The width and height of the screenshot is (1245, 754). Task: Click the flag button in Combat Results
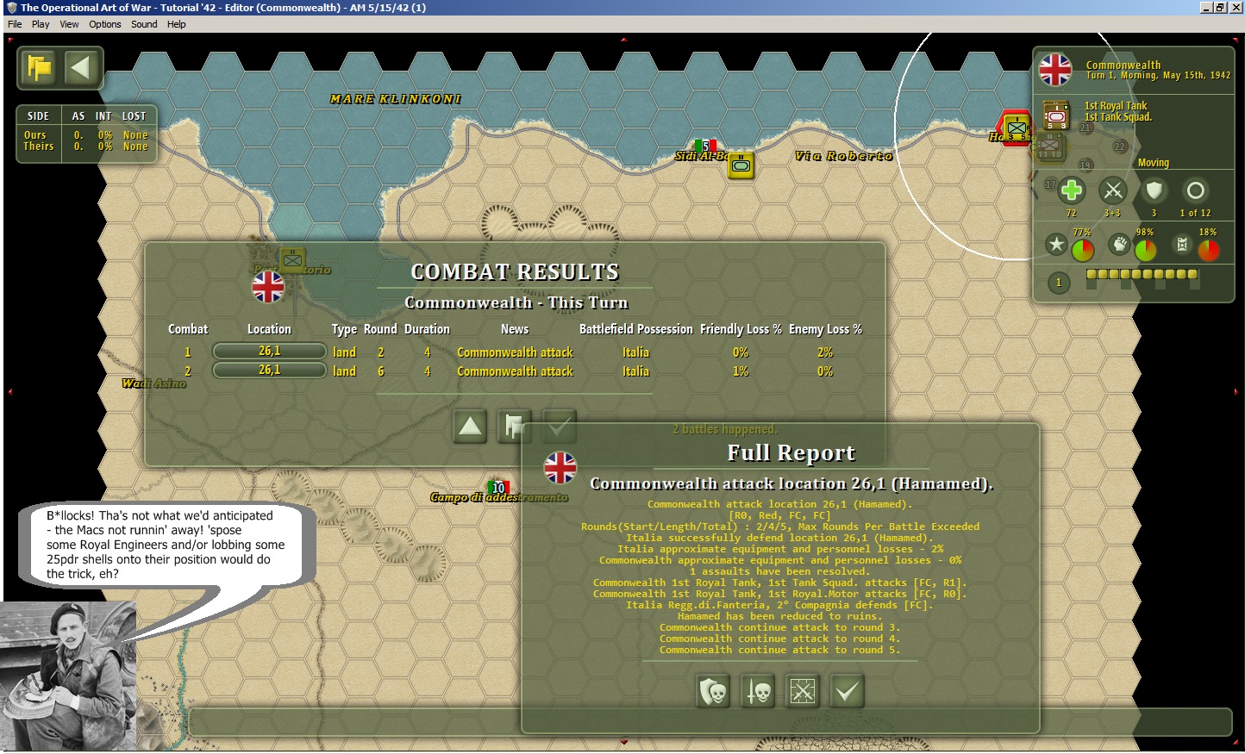tap(515, 426)
